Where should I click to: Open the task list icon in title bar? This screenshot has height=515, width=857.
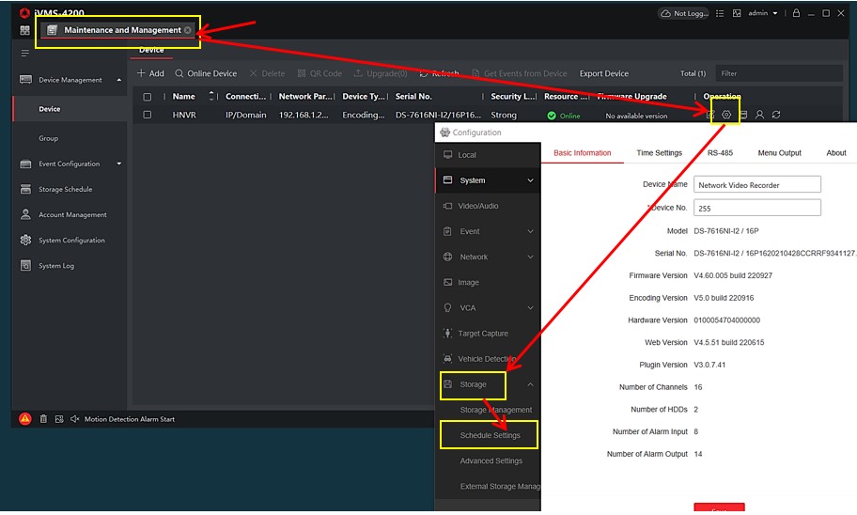[x=720, y=13]
